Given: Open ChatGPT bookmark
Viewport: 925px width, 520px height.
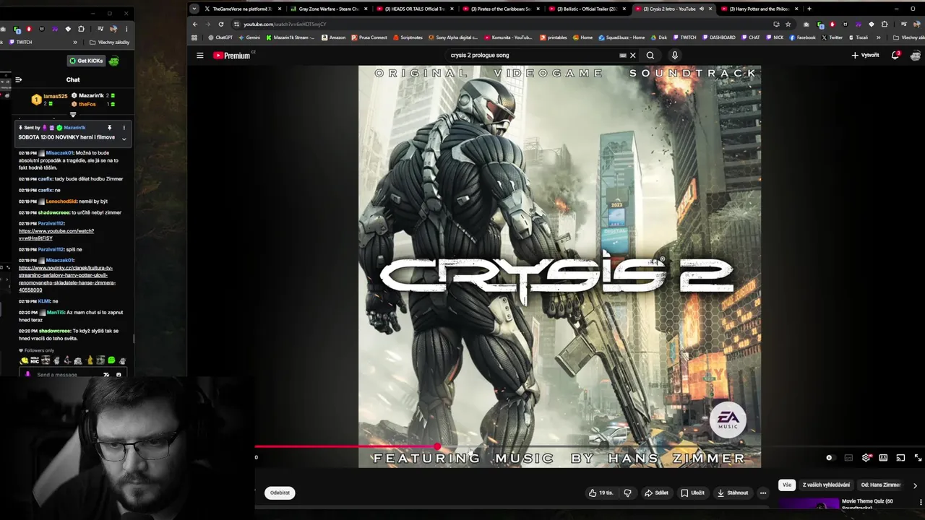Looking at the screenshot, I should tap(220, 37).
